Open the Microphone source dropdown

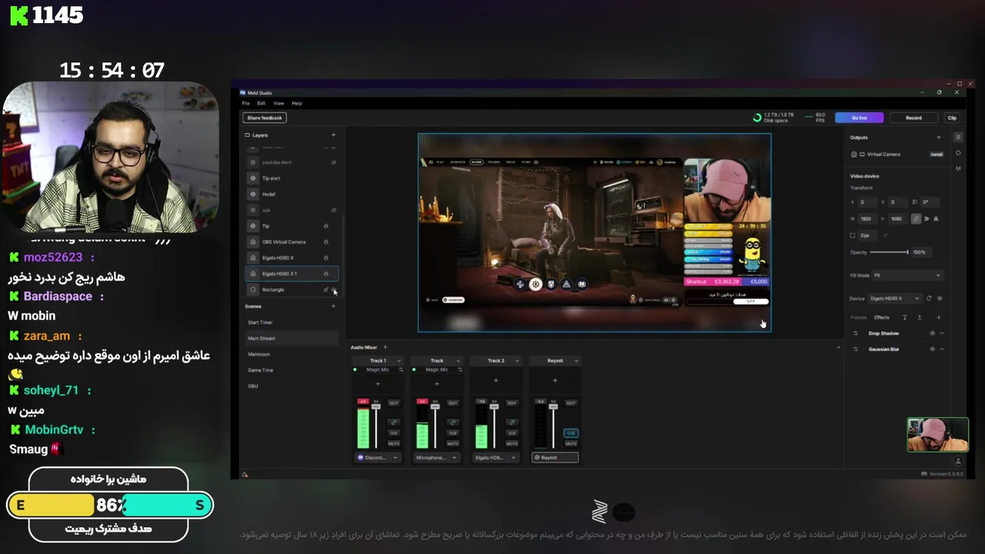coord(436,457)
